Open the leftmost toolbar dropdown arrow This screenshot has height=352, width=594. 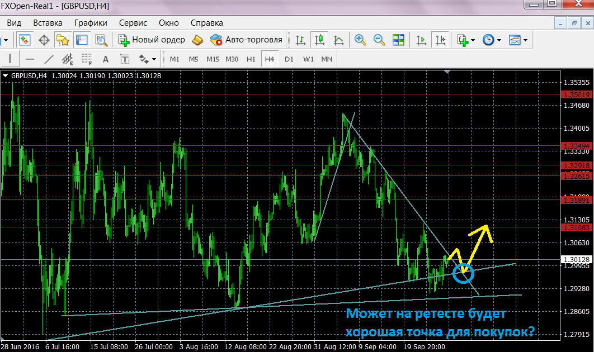coord(6,40)
